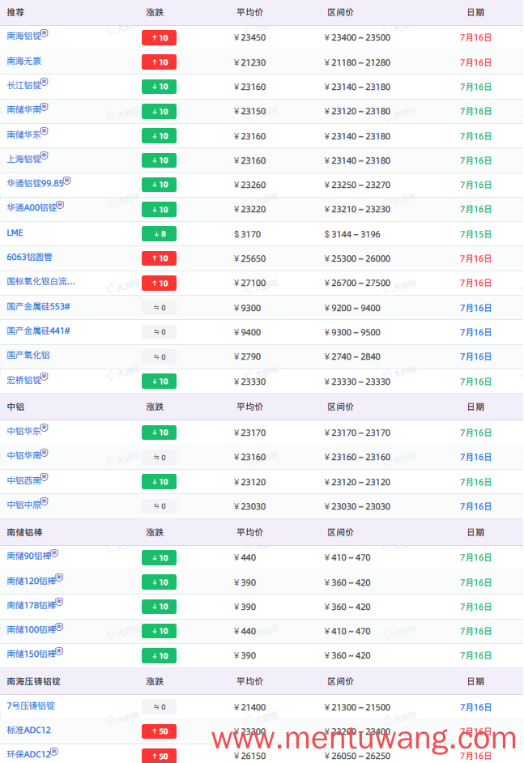Click the badge icon beside 南海铝锭
The height and width of the screenshot is (763, 524).
(45, 33)
